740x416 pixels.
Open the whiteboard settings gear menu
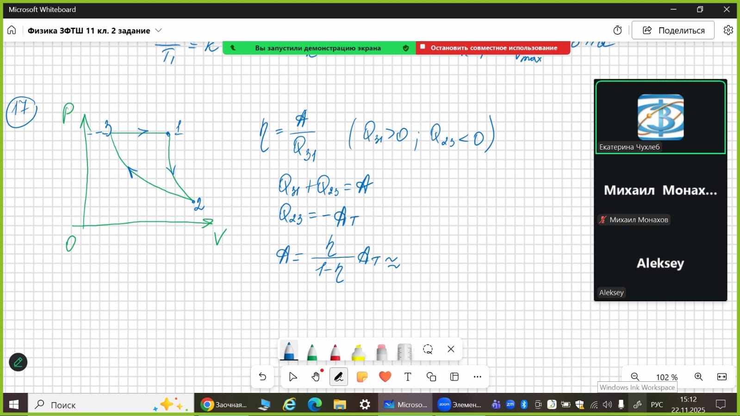(x=728, y=30)
